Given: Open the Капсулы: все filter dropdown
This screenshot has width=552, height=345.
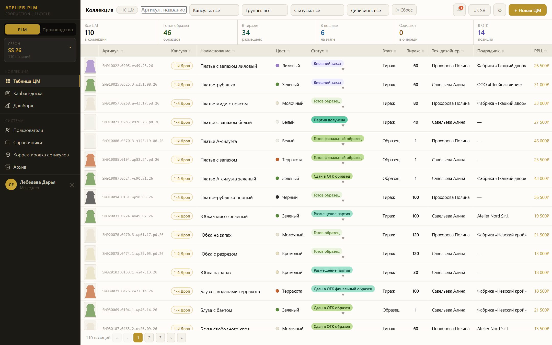Looking at the screenshot, I should point(214,10).
